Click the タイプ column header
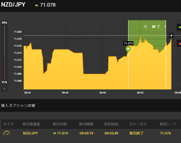The image size is (181, 143). point(8,124)
